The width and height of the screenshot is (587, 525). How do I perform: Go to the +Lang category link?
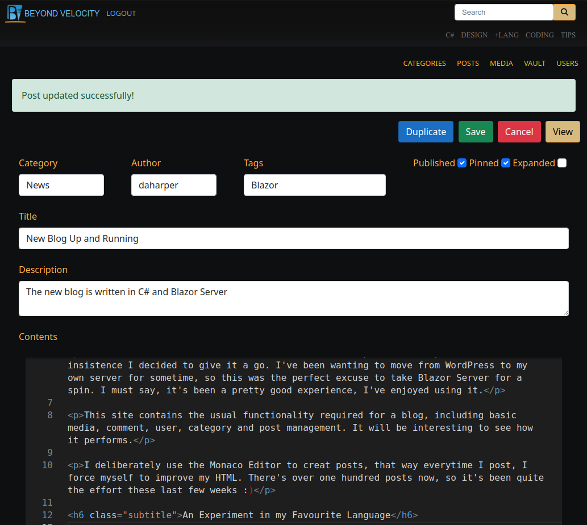tap(506, 35)
